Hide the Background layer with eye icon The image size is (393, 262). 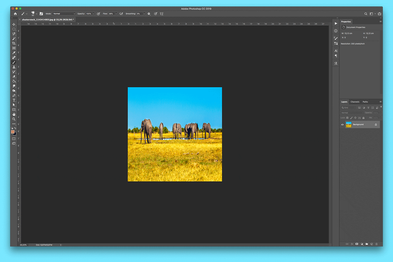(x=343, y=124)
